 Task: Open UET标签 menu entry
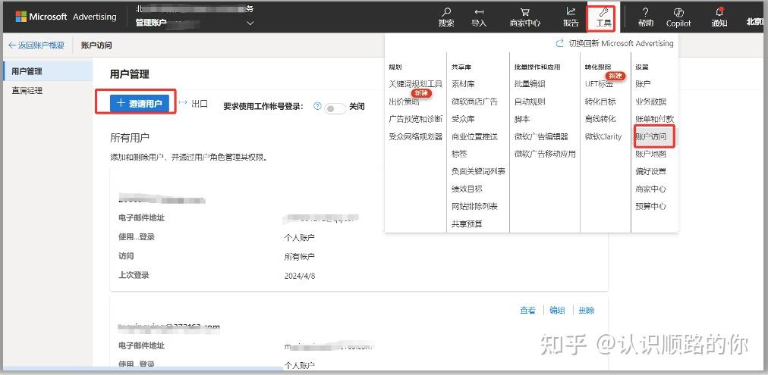599,84
